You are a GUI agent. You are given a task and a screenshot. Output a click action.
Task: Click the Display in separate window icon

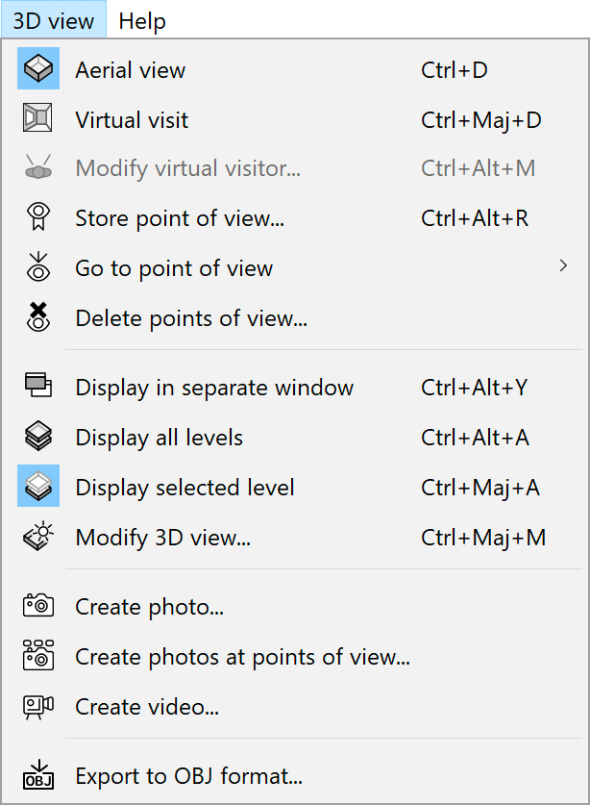tap(38, 388)
